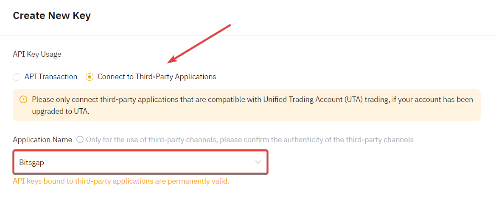Click the selected "Bitsgap" value text
Screen dimensions: 496x198
[x=32, y=162]
